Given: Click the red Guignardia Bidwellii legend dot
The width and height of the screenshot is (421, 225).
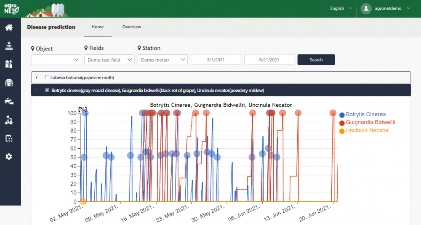Looking at the screenshot, I should click(x=342, y=123).
